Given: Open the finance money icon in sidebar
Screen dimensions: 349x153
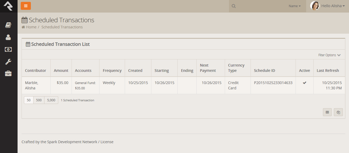Looking at the screenshot, I should coord(8,50).
